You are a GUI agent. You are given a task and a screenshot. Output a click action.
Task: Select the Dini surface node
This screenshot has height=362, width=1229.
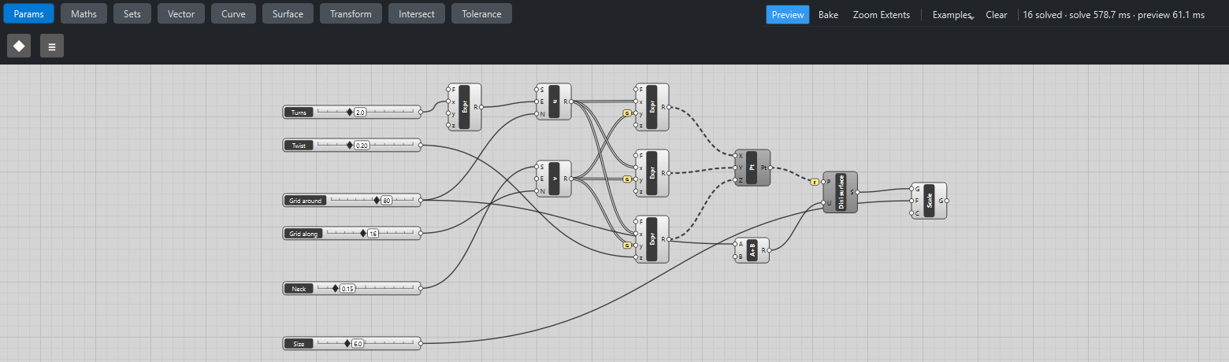coord(841,192)
